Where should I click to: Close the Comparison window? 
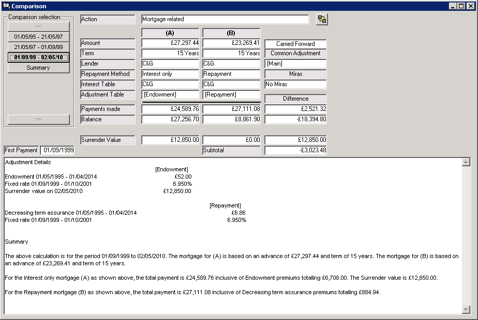click(471, 6)
